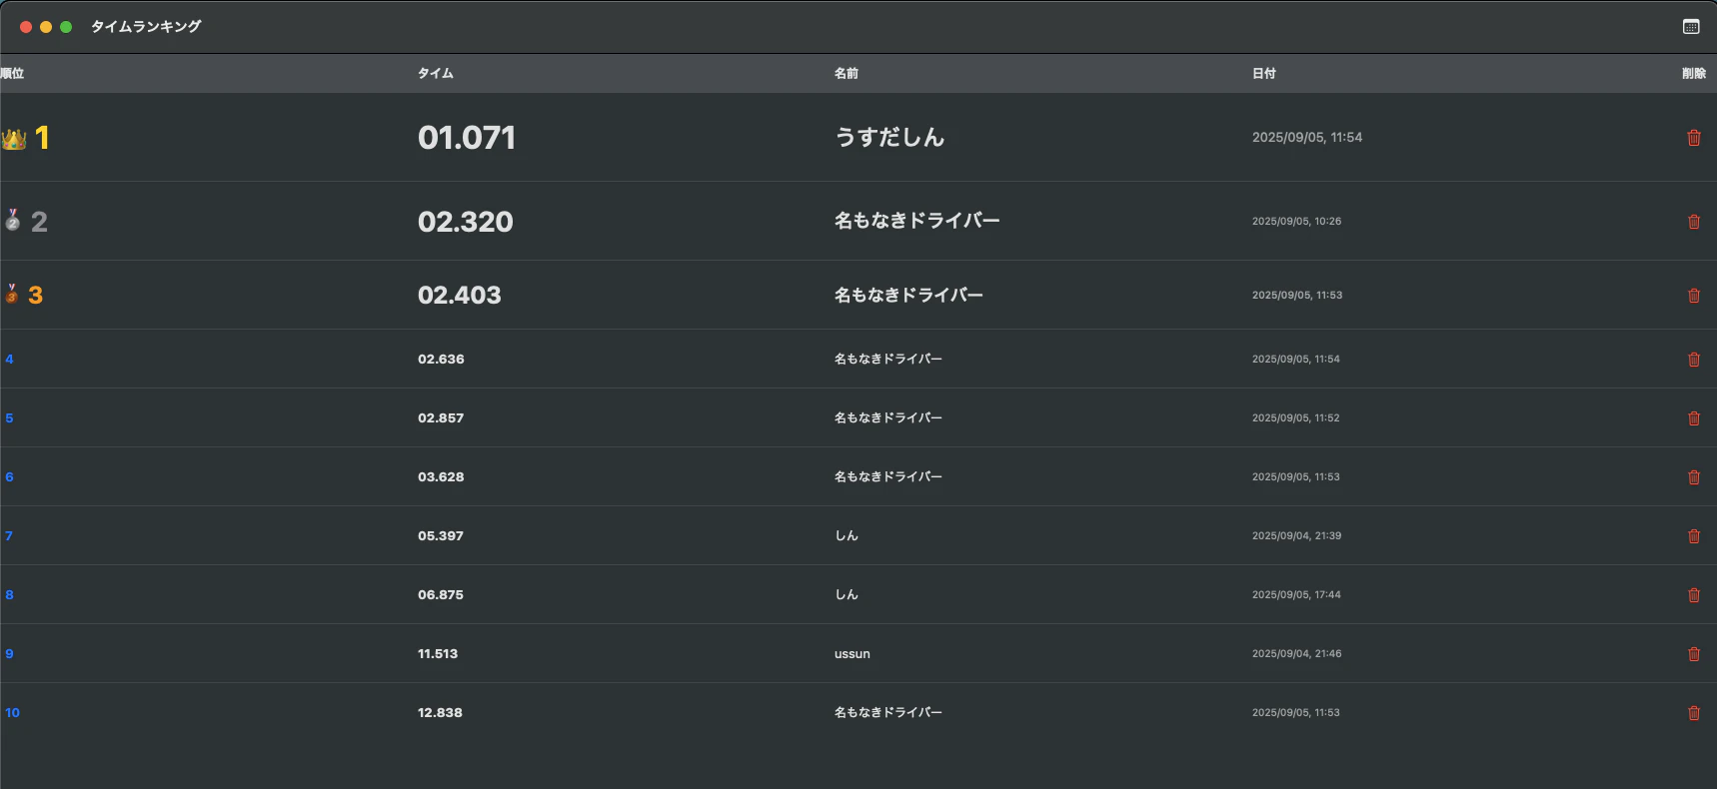This screenshot has width=1717, height=789.
Task: Delete the ussun 11.513 entry
Action: (x=1694, y=654)
